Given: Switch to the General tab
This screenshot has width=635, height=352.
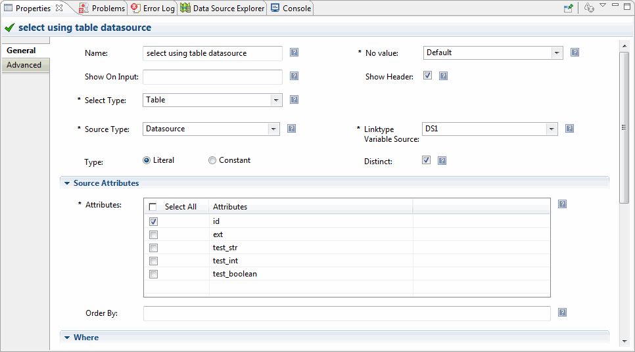Looking at the screenshot, I should point(26,51).
